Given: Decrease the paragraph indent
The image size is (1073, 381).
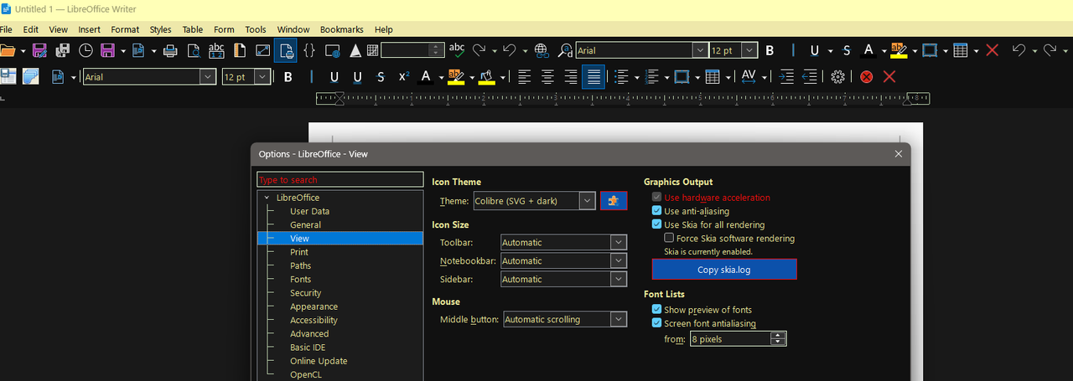Looking at the screenshot, I should (810, 77).
